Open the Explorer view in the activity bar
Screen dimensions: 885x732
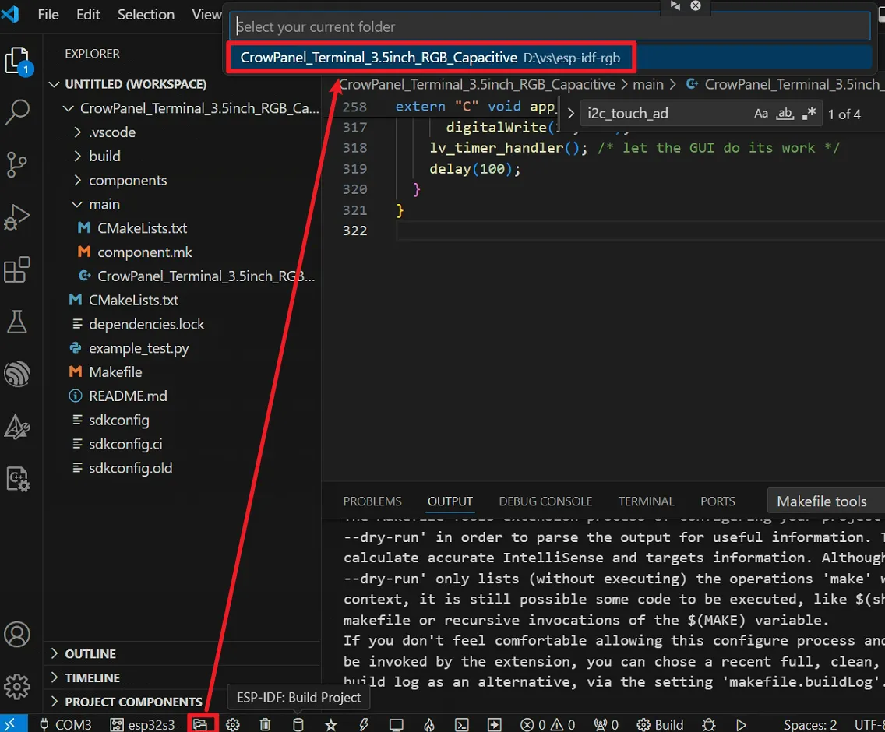click(x=17, y=61)
